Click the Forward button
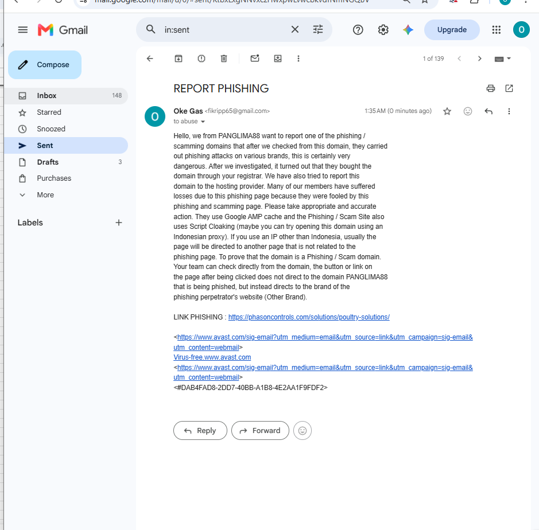 [x=260, y=430]
